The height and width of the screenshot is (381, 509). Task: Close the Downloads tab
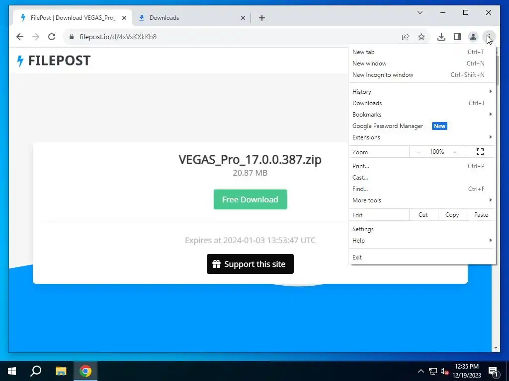pyautogui.click(x=243, y=18)
